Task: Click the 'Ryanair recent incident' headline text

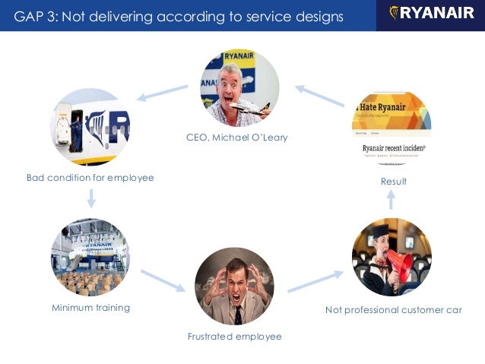Action: pyautogui.click(x=394, y=148)
